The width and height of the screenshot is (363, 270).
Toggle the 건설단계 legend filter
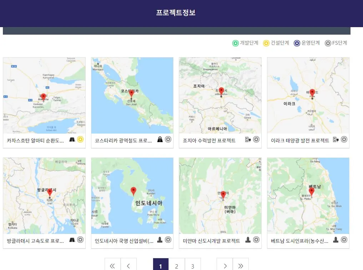[266, 43]
